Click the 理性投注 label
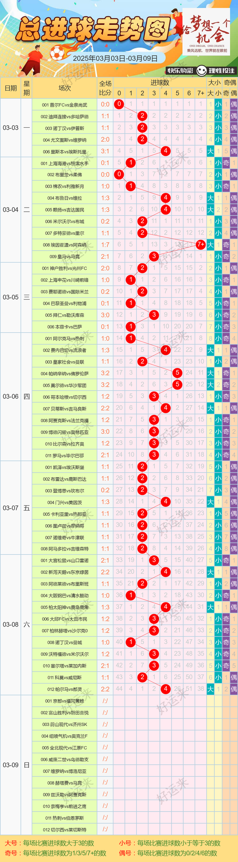This screenshot has width=238, height=862. pos(222,71)
